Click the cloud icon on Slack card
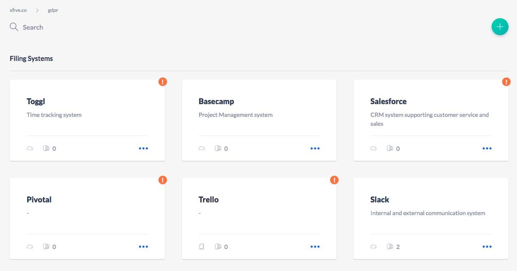The width and height of the screenshot is (517, 271). pyautogui.click(x=373, y=247)
